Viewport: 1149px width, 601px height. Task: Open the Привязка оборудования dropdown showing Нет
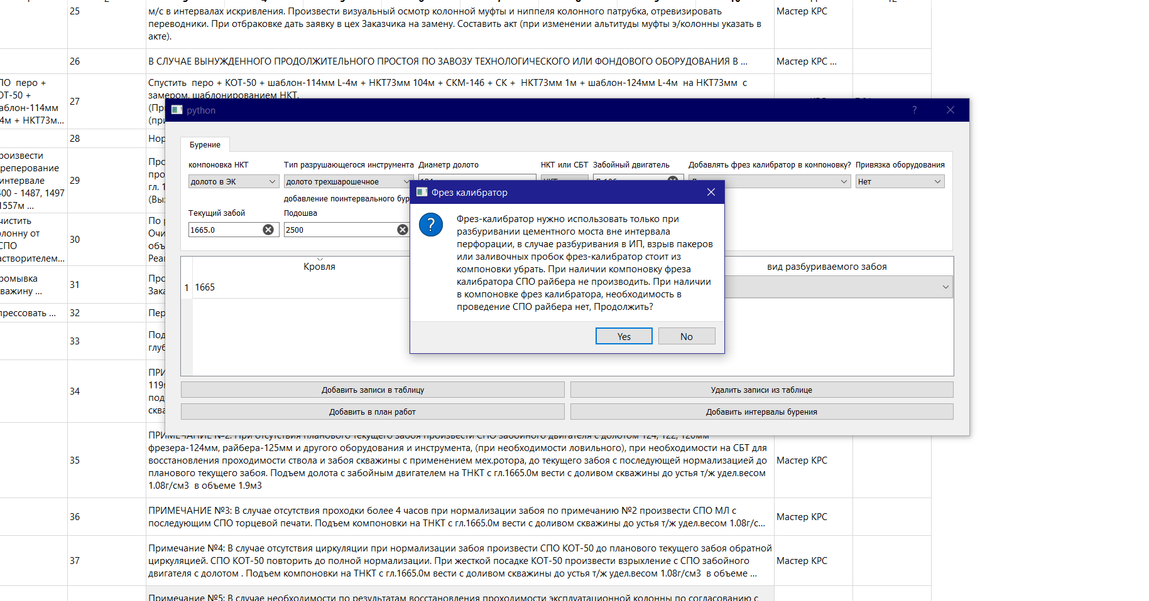click(x=900, y=181)
